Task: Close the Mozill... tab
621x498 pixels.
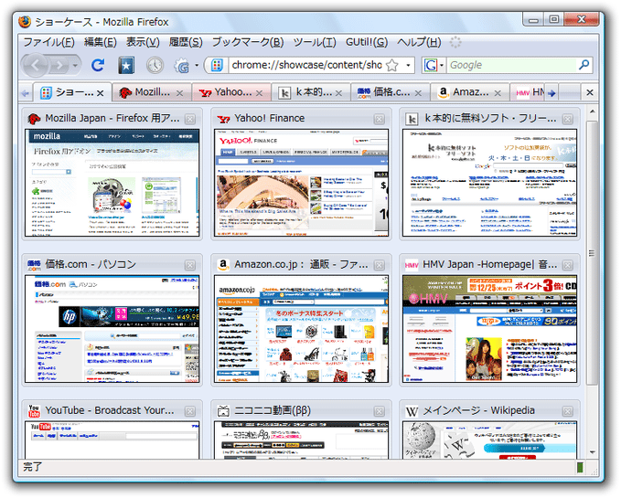Action: [179, 93]
